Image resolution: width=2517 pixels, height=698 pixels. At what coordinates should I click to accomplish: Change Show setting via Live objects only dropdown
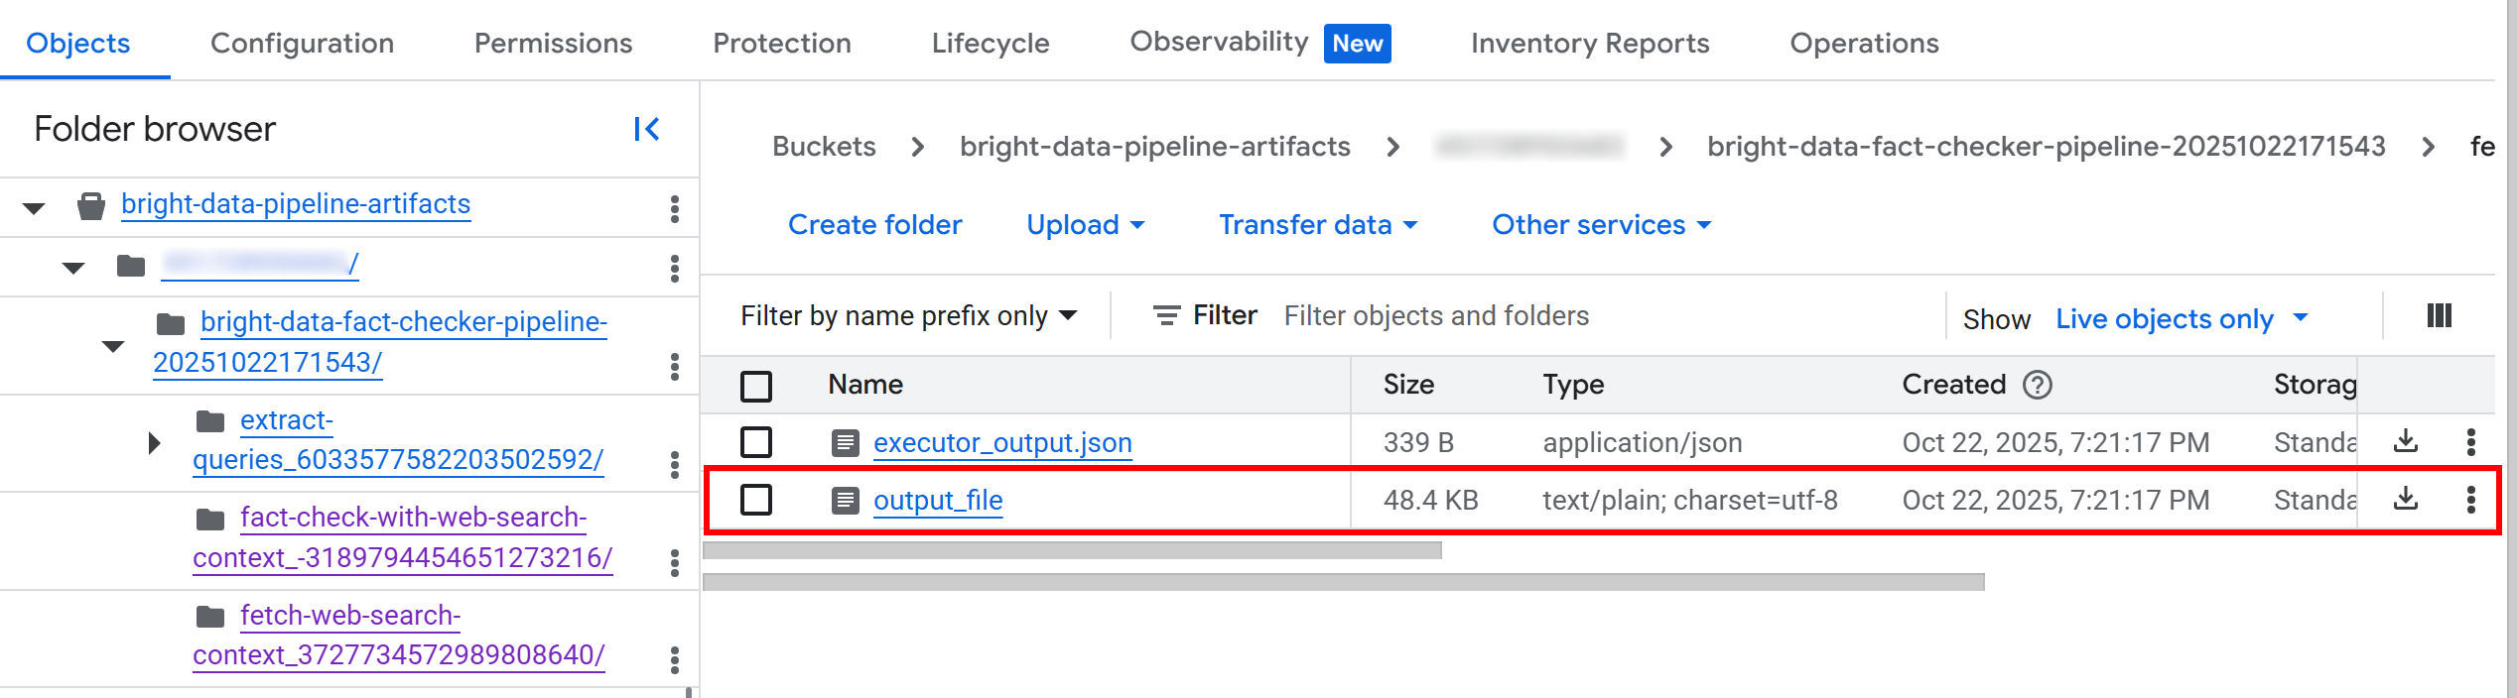(2180, 318)
